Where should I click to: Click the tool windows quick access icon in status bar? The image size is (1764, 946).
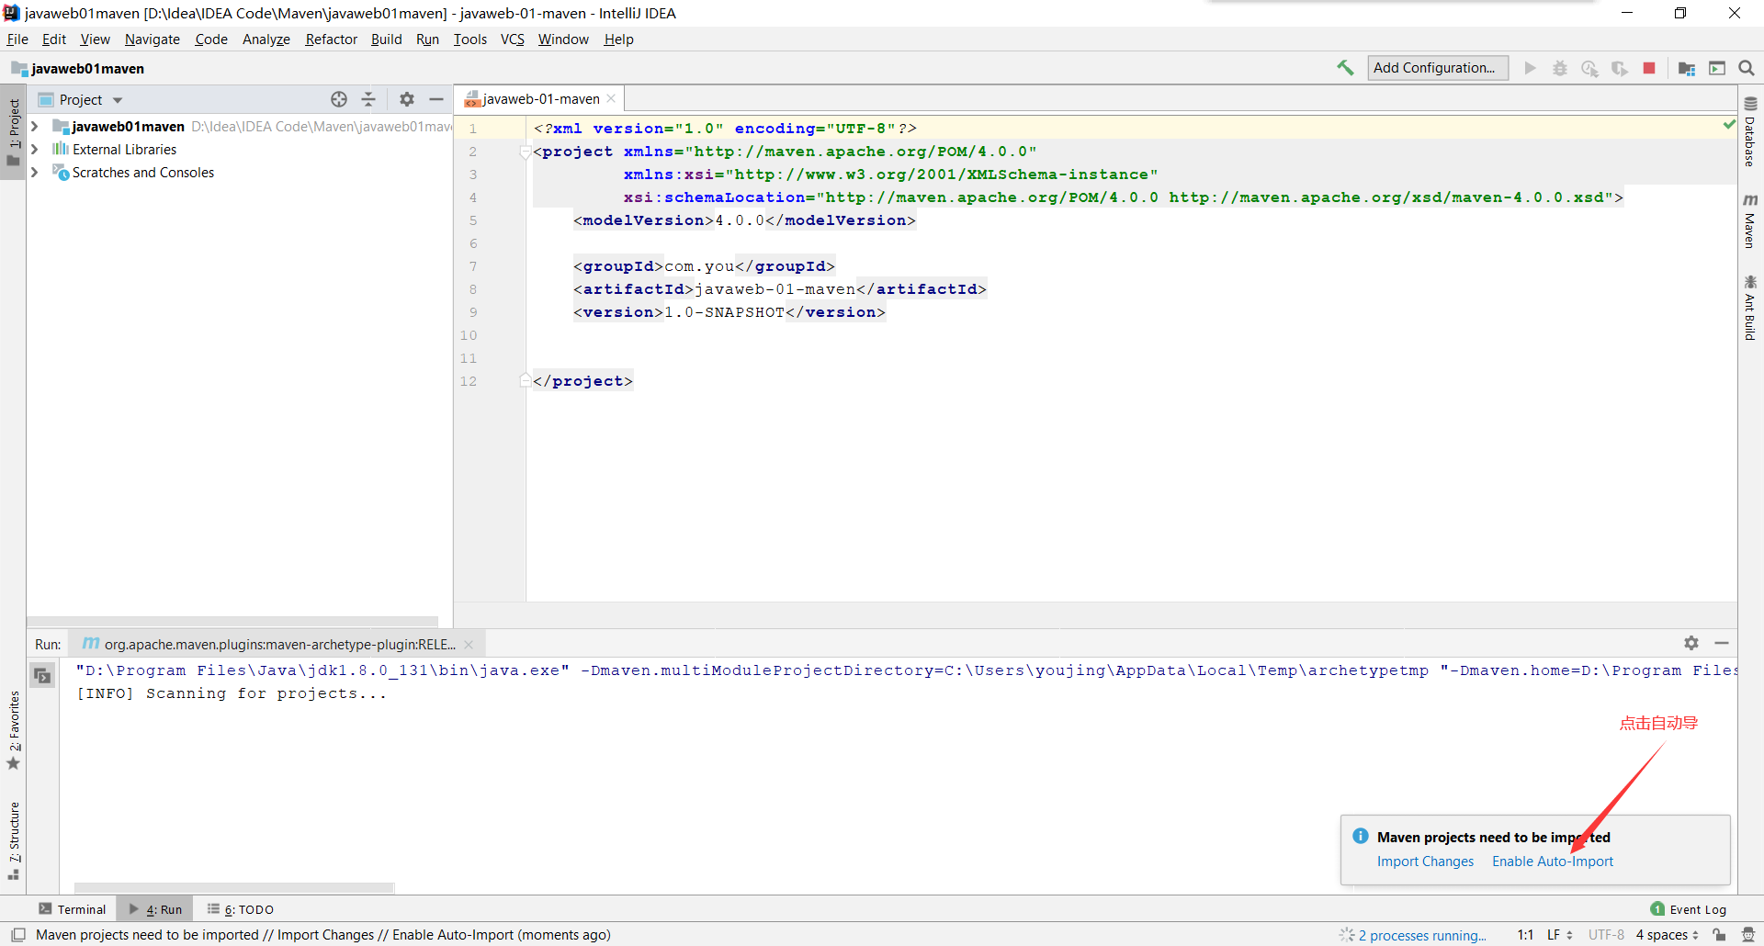click(18, 935)
